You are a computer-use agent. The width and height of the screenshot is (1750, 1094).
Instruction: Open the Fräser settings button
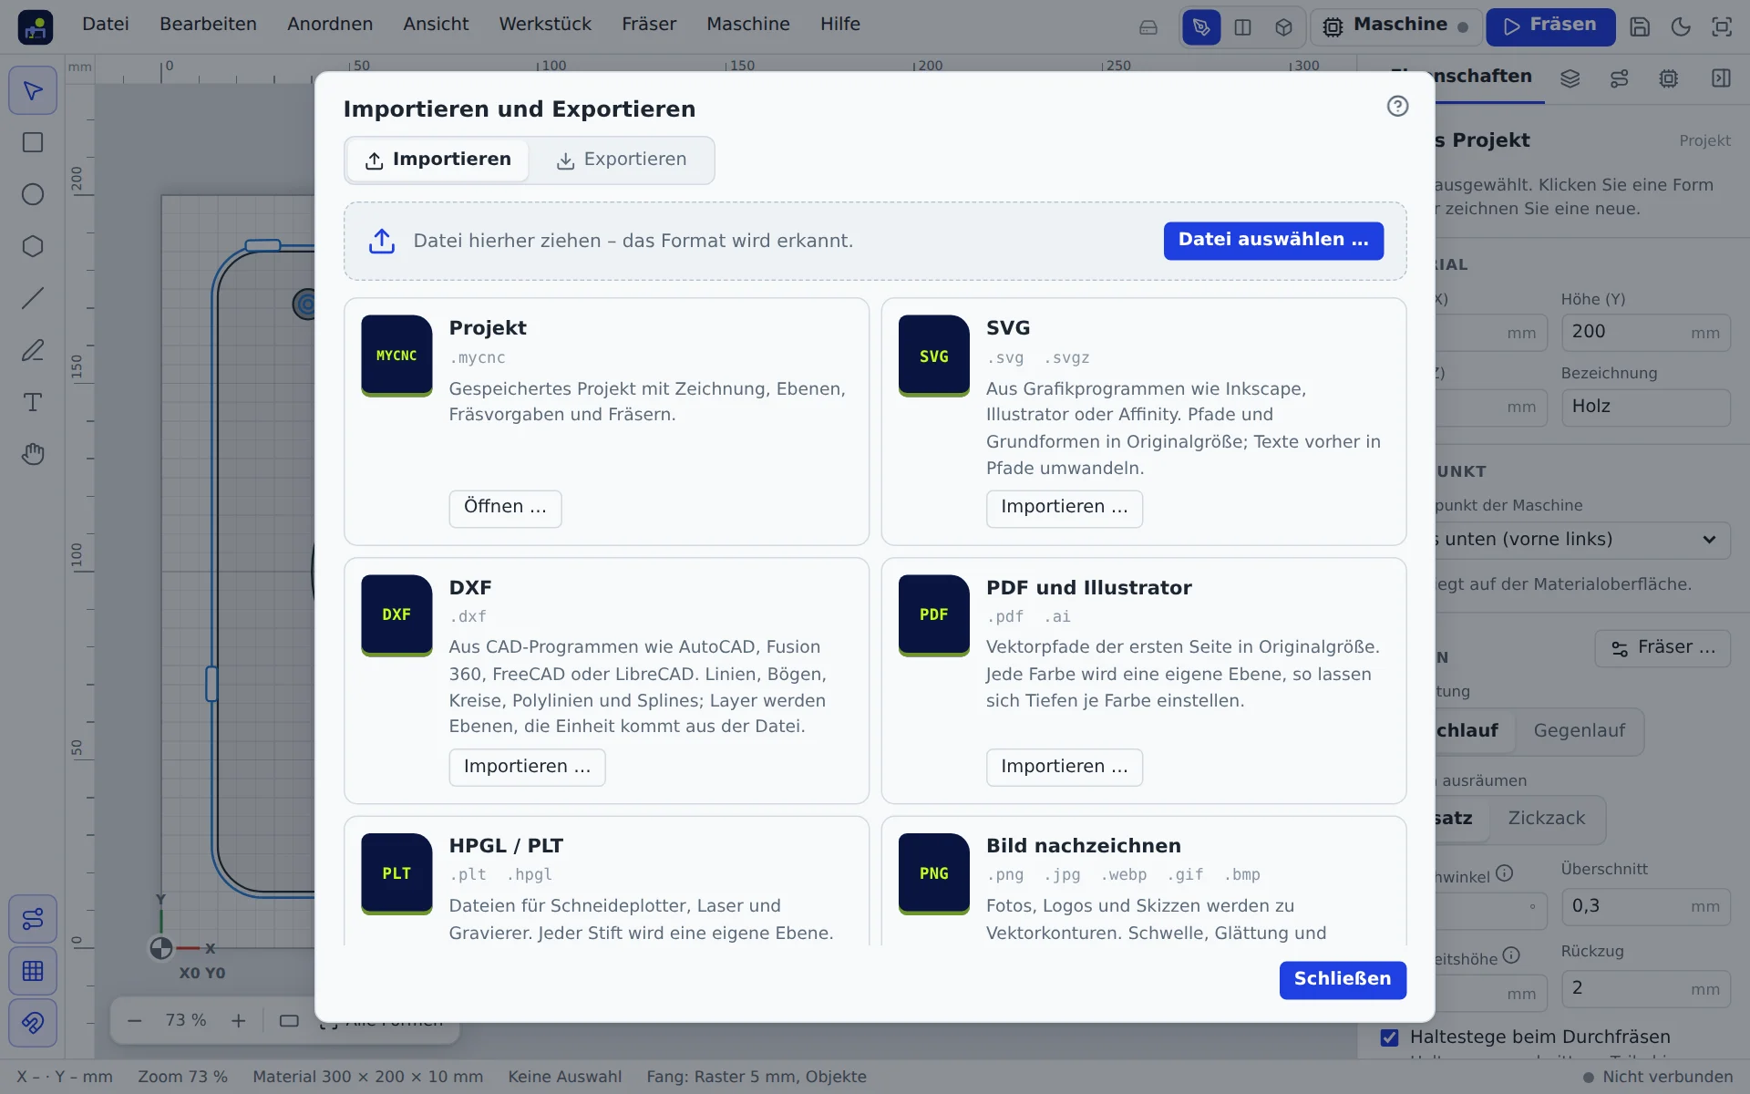tap(1662, 648)
